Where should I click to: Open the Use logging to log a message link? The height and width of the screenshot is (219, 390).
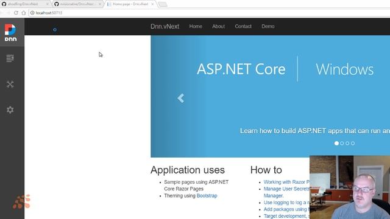pos(286,203)
